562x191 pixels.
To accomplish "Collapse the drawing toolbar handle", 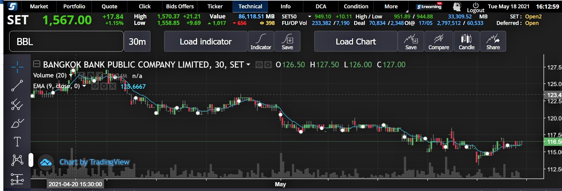I will (x=31, y=160).
